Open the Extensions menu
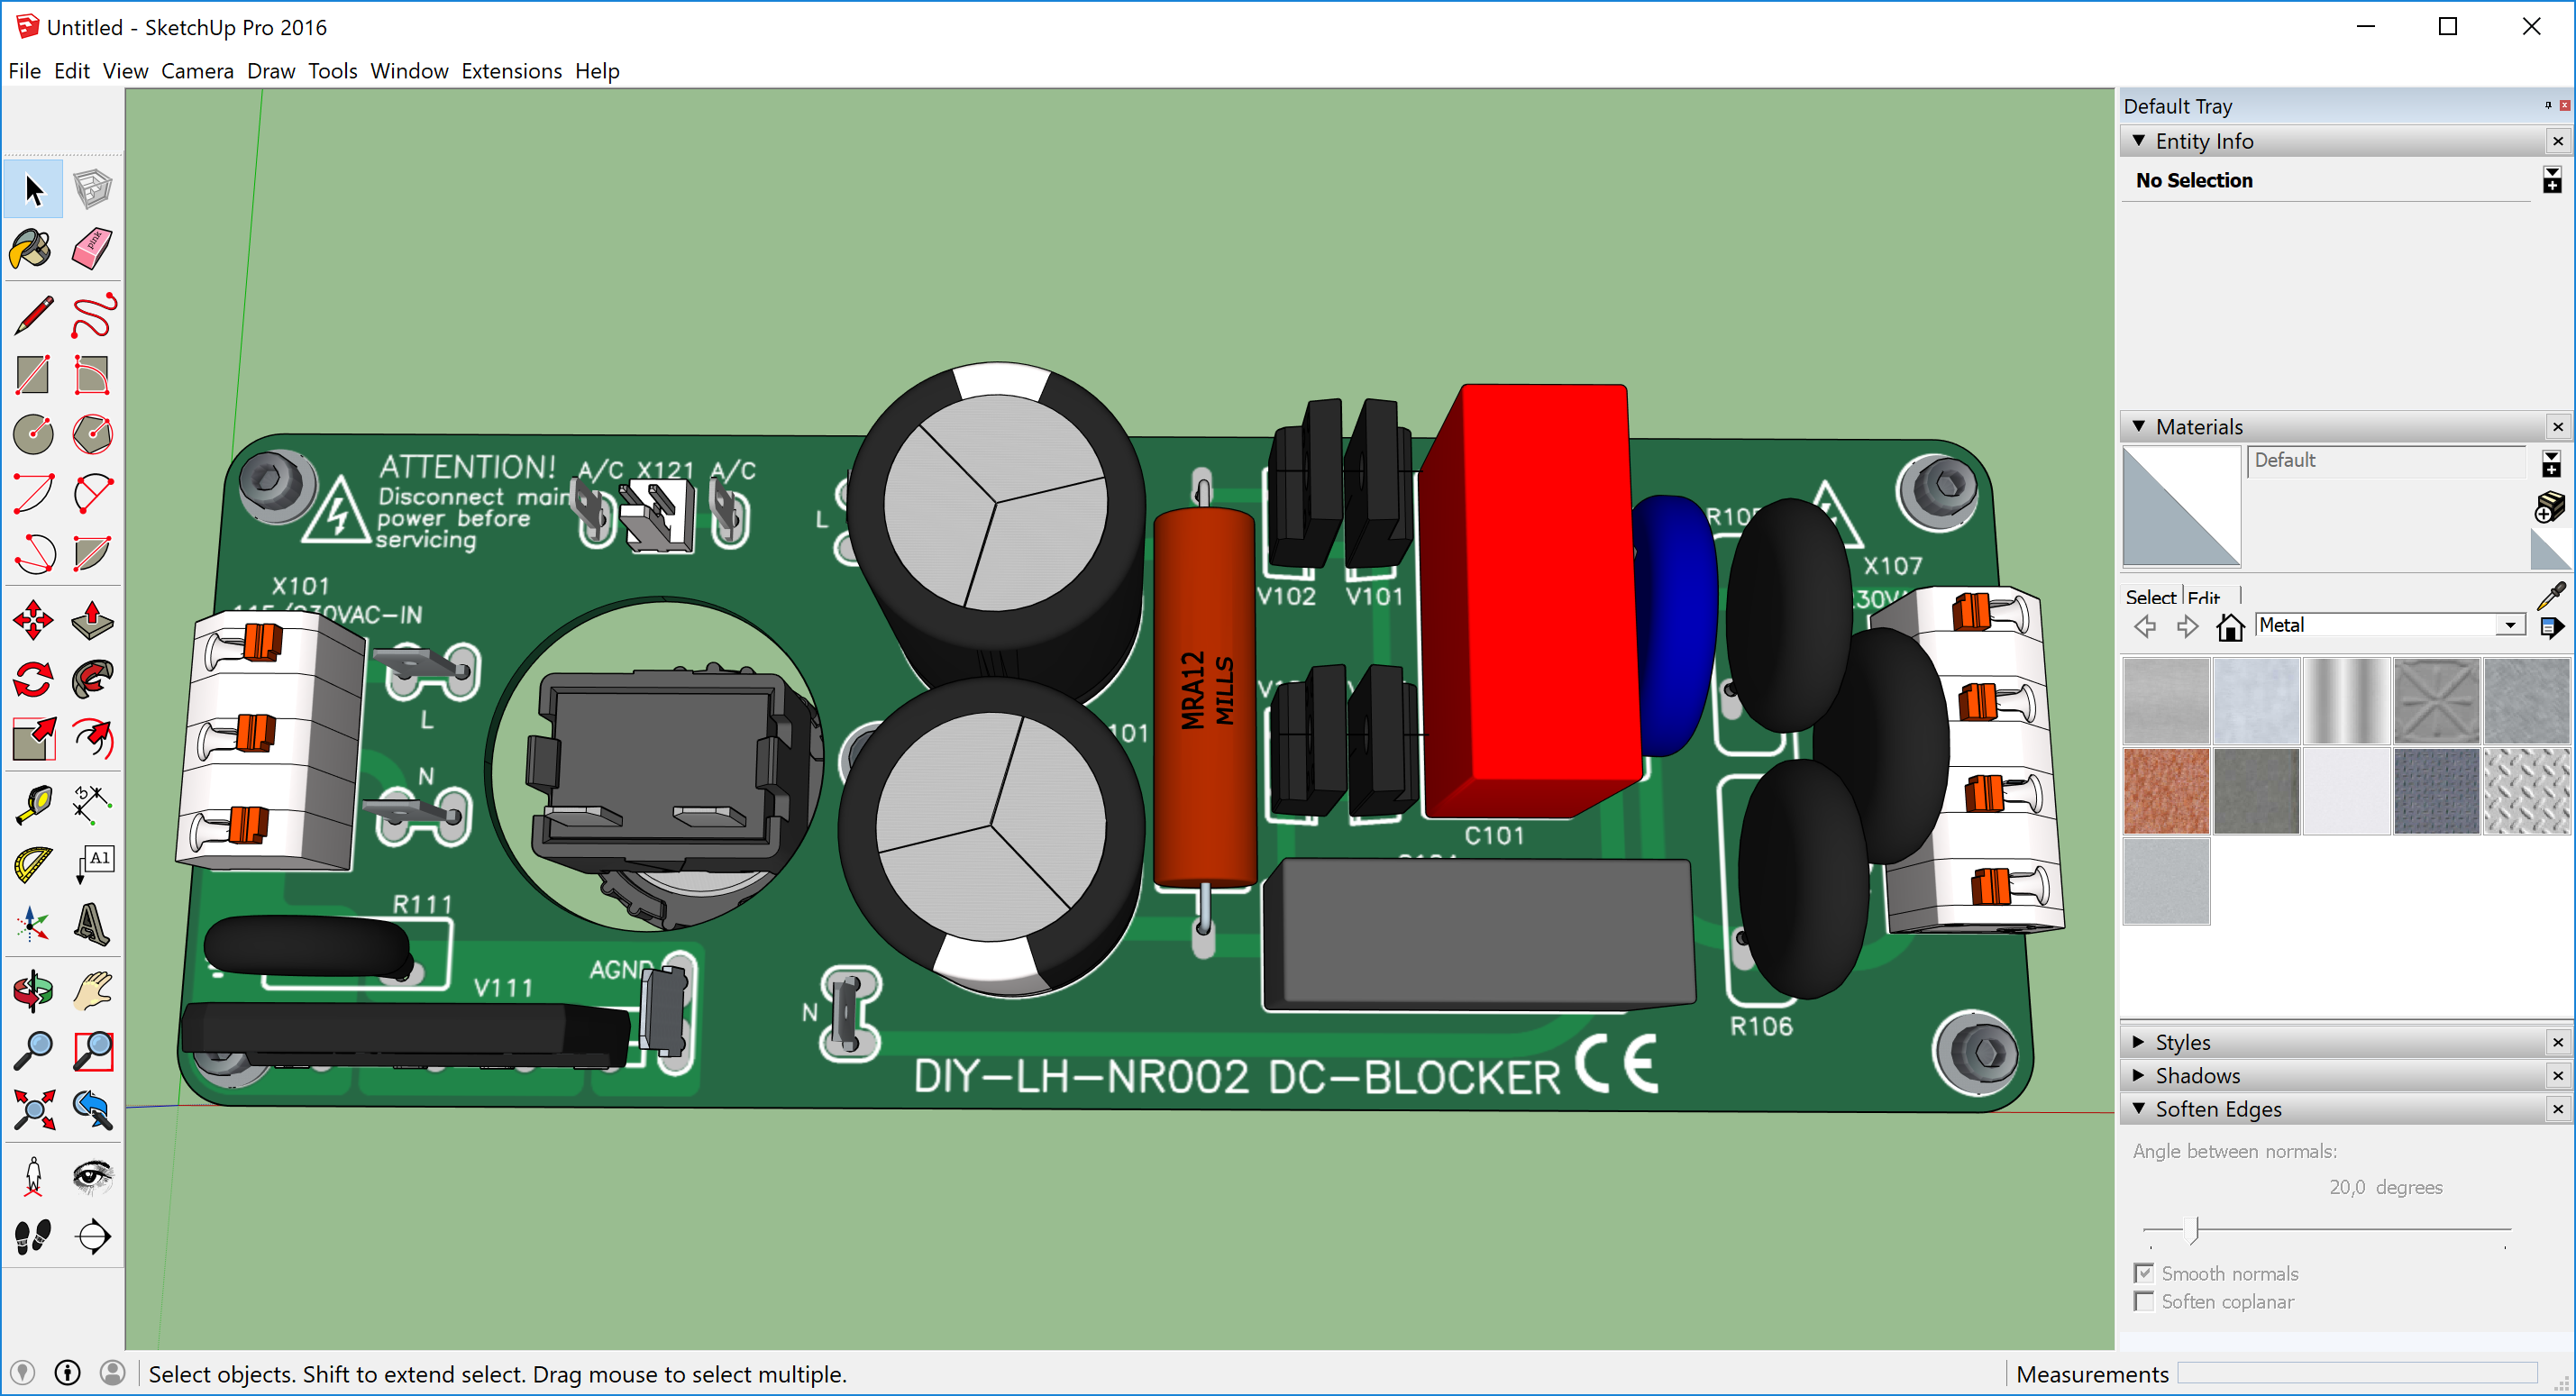The image size is (2576, 1396). [511, 71]
